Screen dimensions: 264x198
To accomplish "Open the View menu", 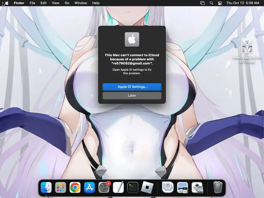I will coord(56,3).
